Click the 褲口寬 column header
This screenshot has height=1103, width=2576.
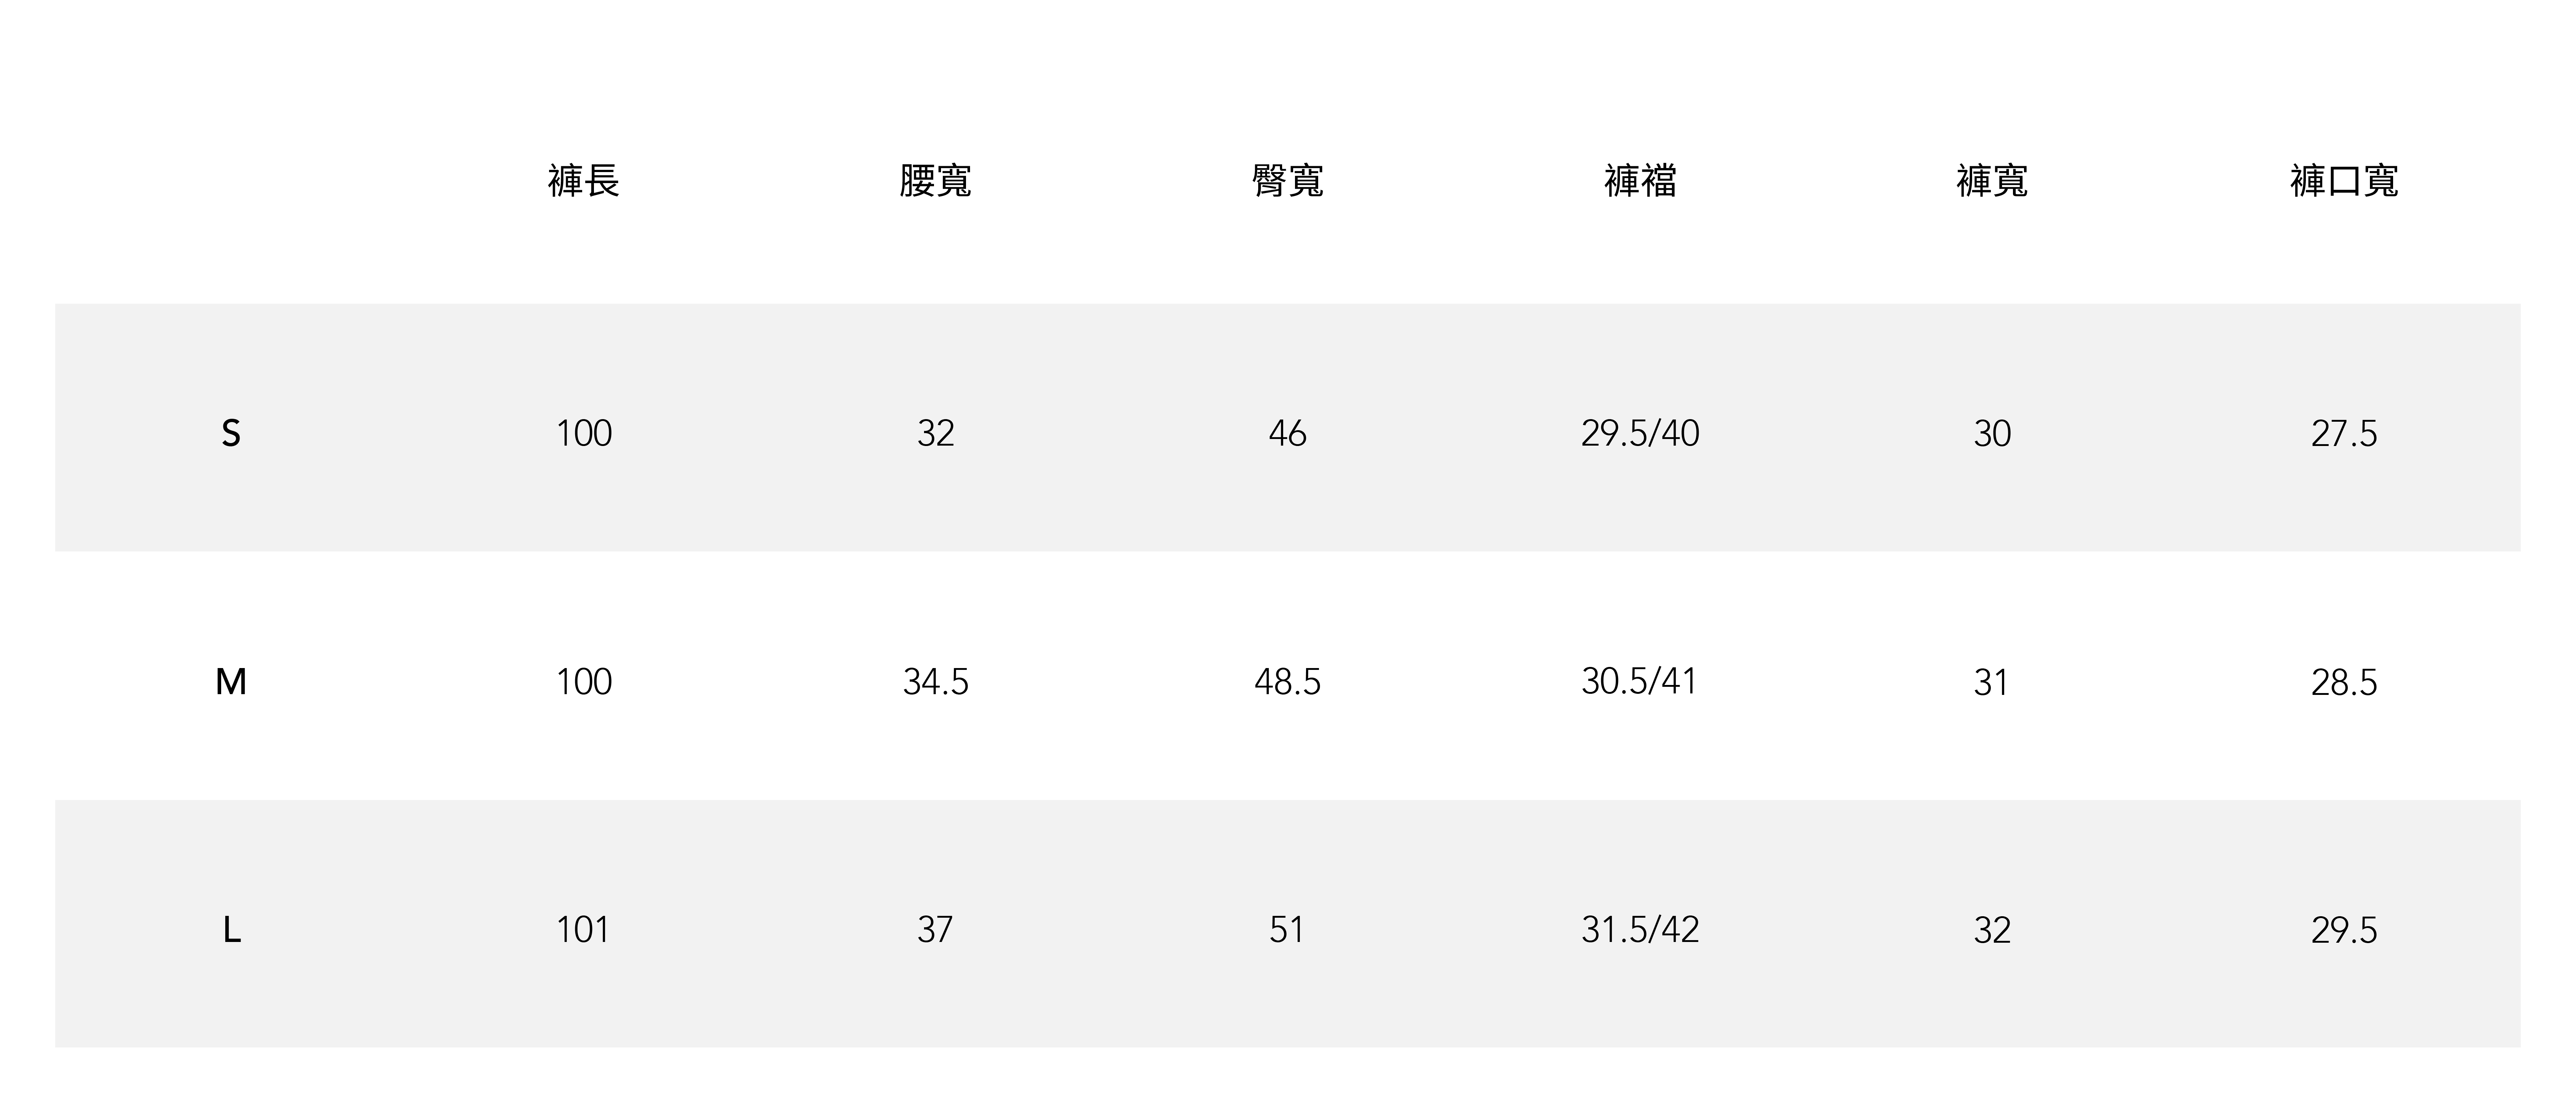2344,181
